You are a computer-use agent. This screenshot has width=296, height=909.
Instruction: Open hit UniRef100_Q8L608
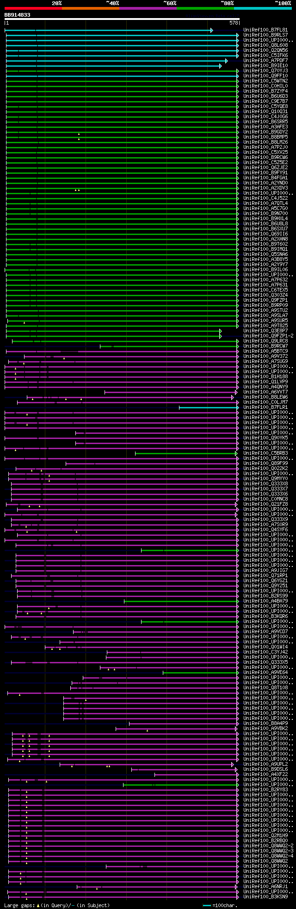(265, 45)
